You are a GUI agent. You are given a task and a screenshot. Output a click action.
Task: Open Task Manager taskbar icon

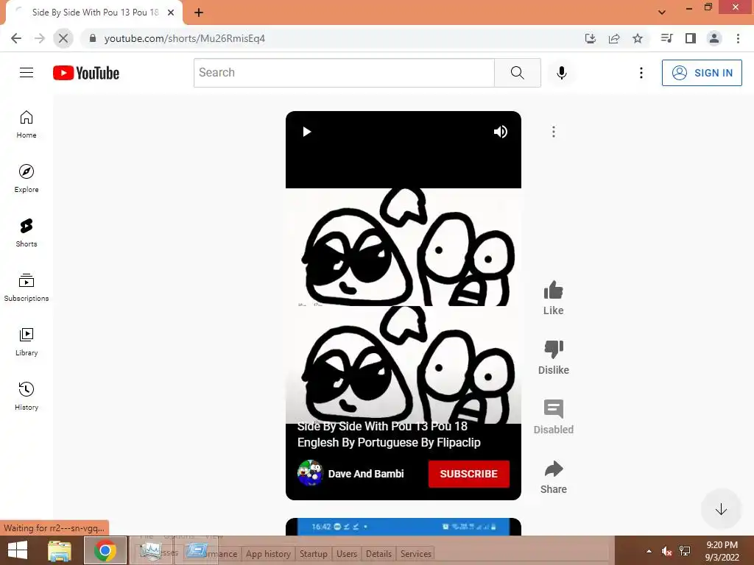150,550
